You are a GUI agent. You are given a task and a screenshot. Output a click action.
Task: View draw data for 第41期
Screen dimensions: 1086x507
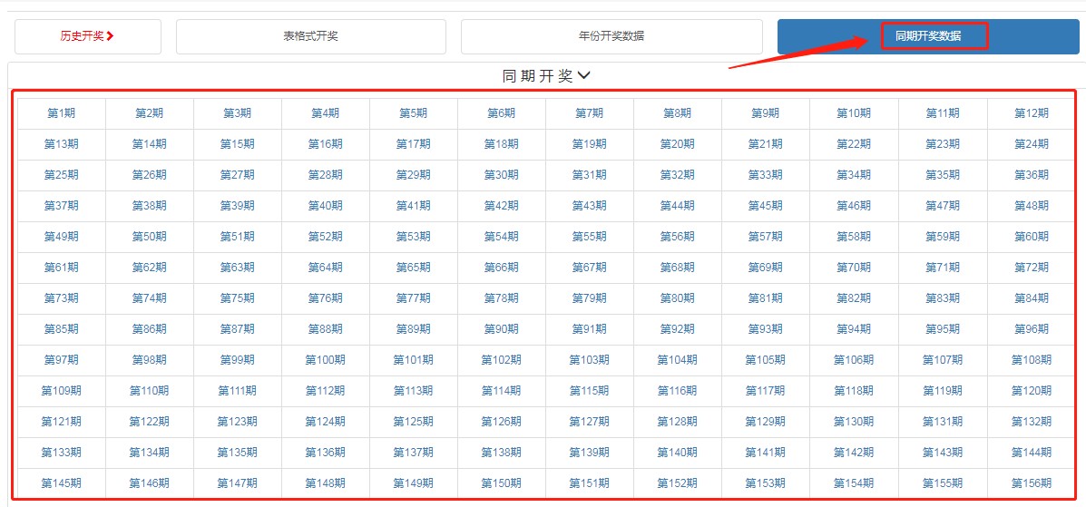(x=414, y=206)
